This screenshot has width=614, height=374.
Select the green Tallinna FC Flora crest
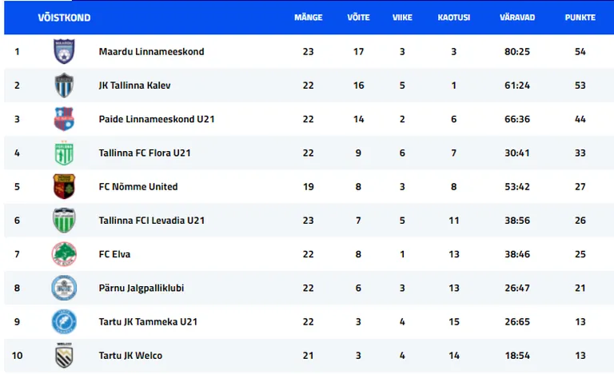(x=64, y=153)
